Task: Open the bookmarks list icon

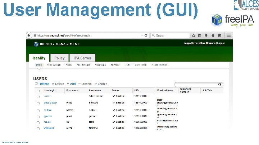Action: pos(200,35)
